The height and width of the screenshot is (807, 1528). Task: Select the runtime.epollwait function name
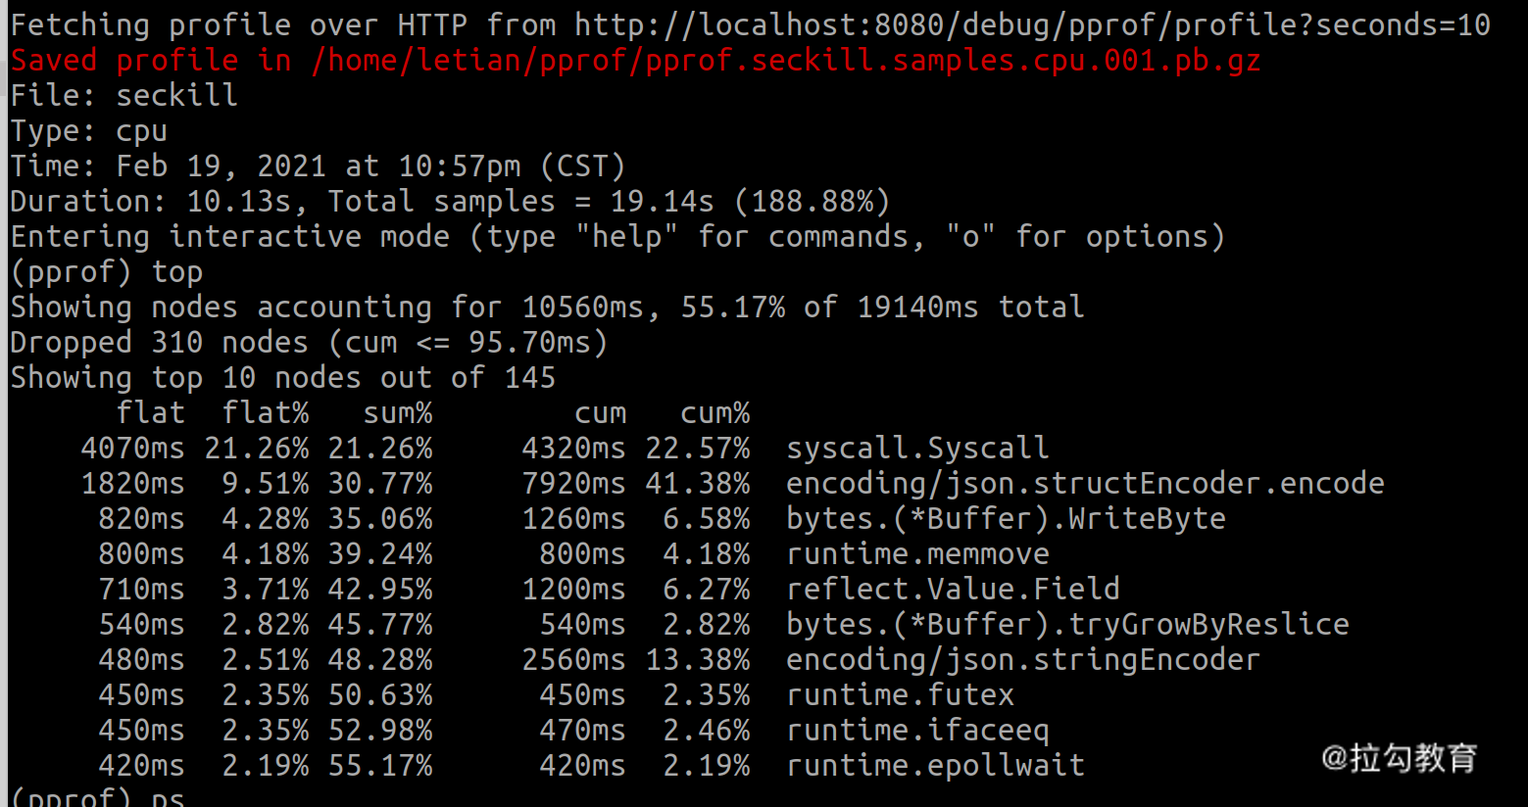pyautogui.click(x=935, y=765)
